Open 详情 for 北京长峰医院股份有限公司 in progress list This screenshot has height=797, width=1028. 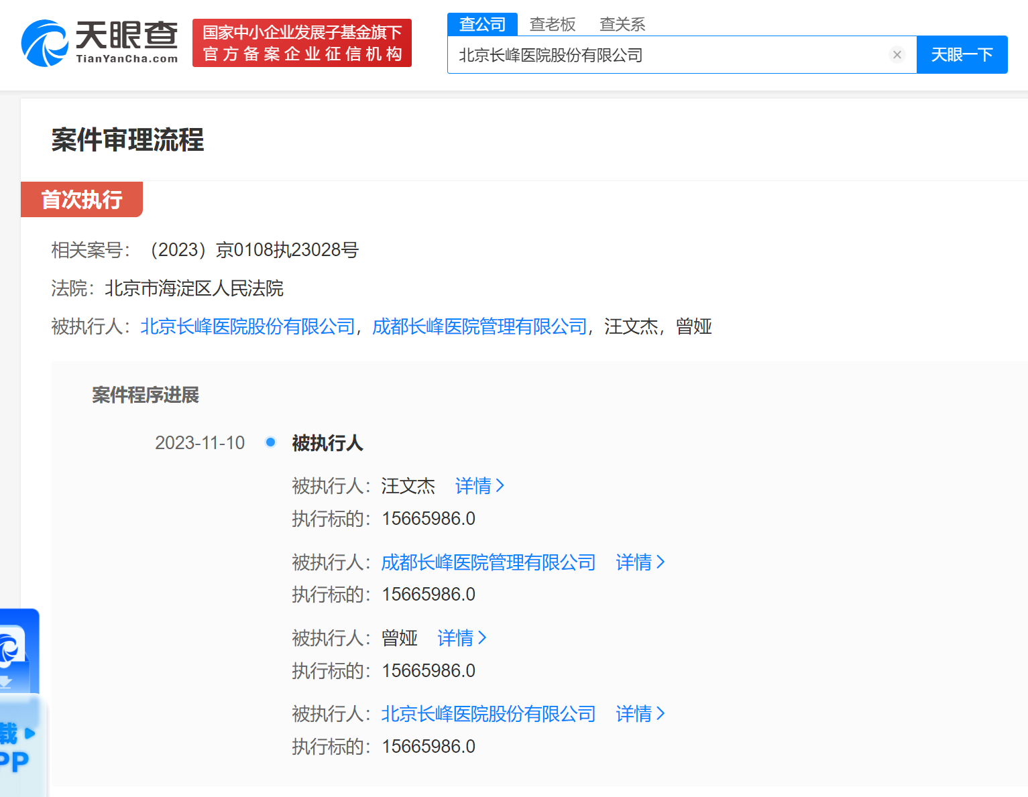tap(640, 714)
